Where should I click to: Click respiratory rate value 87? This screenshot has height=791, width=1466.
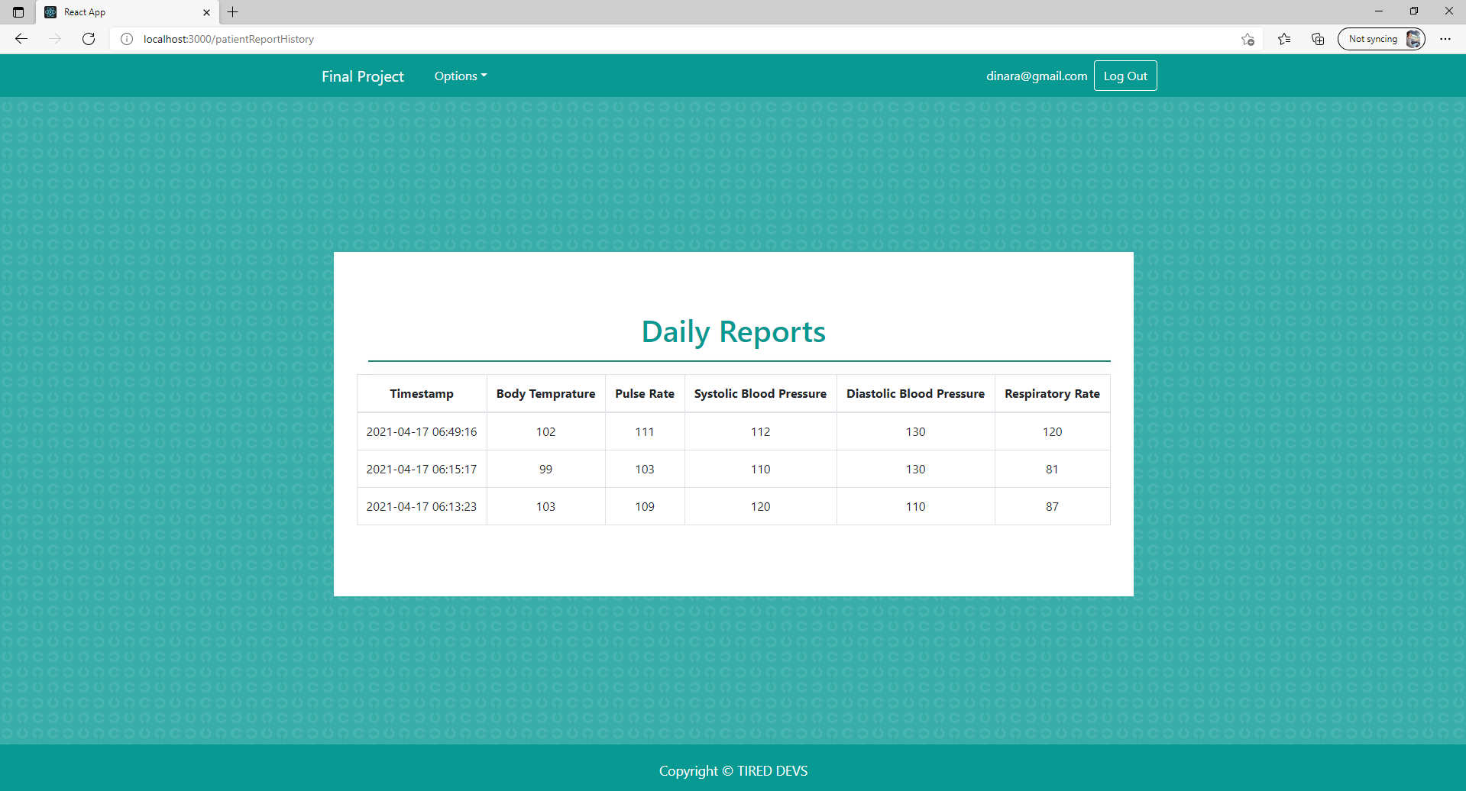[x=1052, y=507]
